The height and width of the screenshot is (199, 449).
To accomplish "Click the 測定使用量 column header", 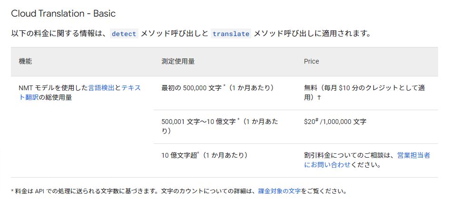I will (178, 61).
